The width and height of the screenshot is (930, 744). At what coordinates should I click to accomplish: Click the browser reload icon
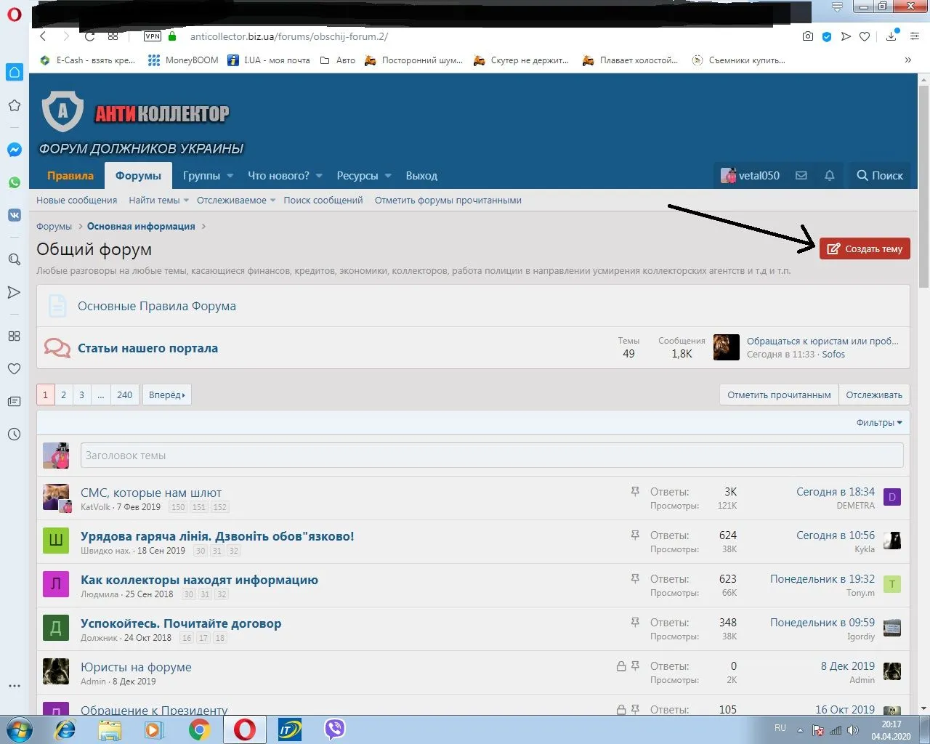[89, 36]
